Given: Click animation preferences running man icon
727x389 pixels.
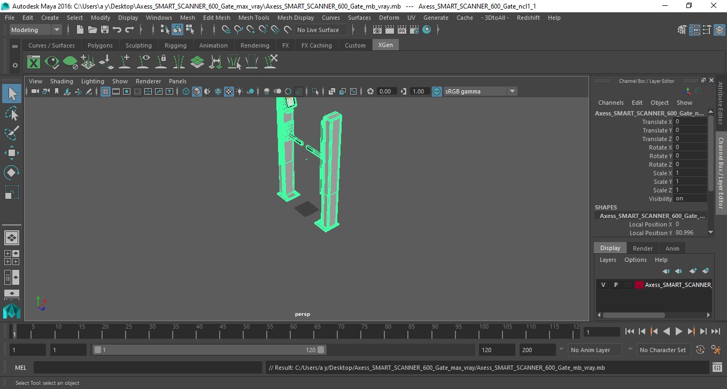Looking at the screenshot, I should click(x=716, y=350).
